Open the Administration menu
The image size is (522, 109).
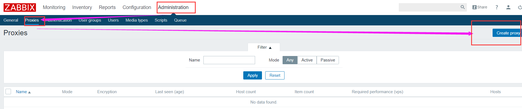173,7
